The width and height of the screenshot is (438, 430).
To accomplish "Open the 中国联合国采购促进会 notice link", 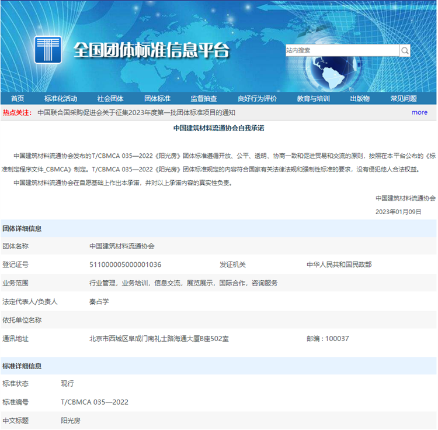I will pyautogui.click(x=136, y=113).
